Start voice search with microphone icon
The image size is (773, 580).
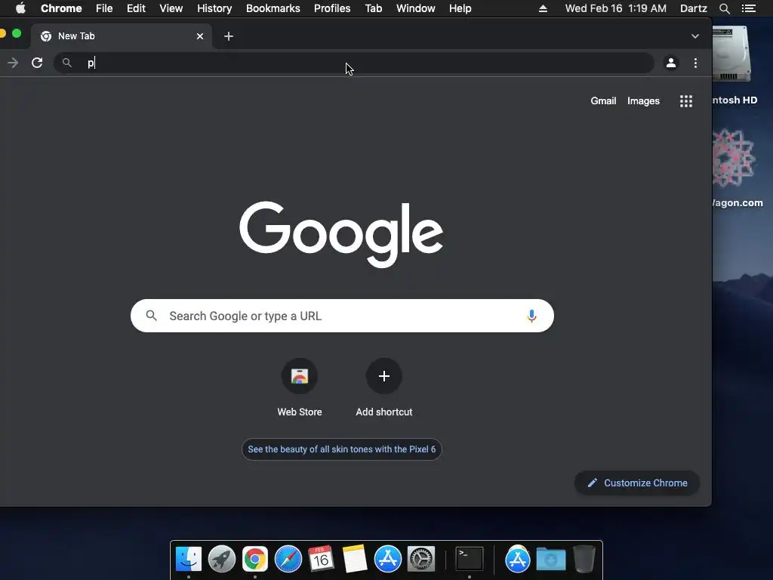(x=531, y=316)
